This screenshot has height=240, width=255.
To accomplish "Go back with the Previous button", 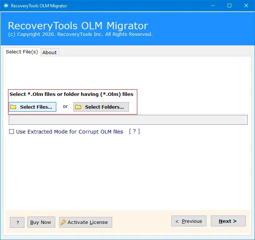I will pyautogui.click(x=189, y=221).
